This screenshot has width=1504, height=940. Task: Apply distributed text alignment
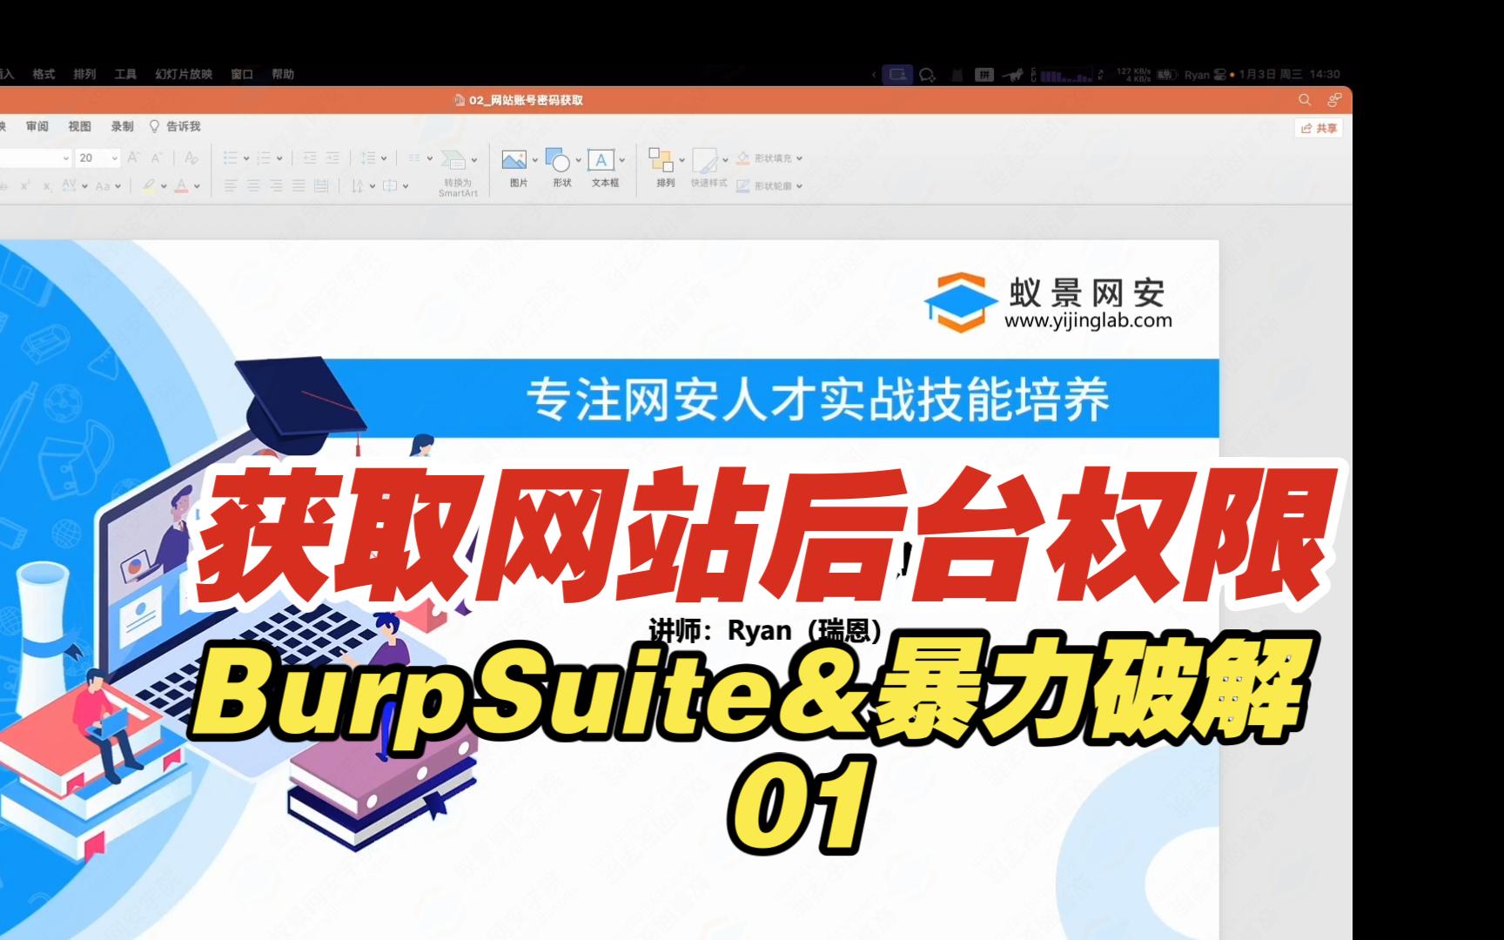321,185
